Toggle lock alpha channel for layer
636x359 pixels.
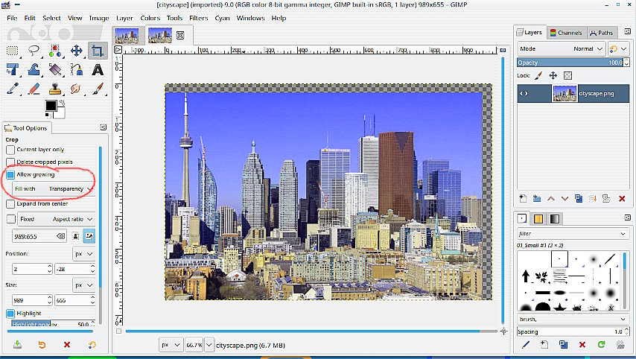(x=567, y=75)
